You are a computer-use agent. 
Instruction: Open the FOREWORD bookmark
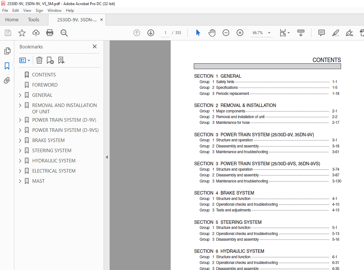[x=45, y=85]
